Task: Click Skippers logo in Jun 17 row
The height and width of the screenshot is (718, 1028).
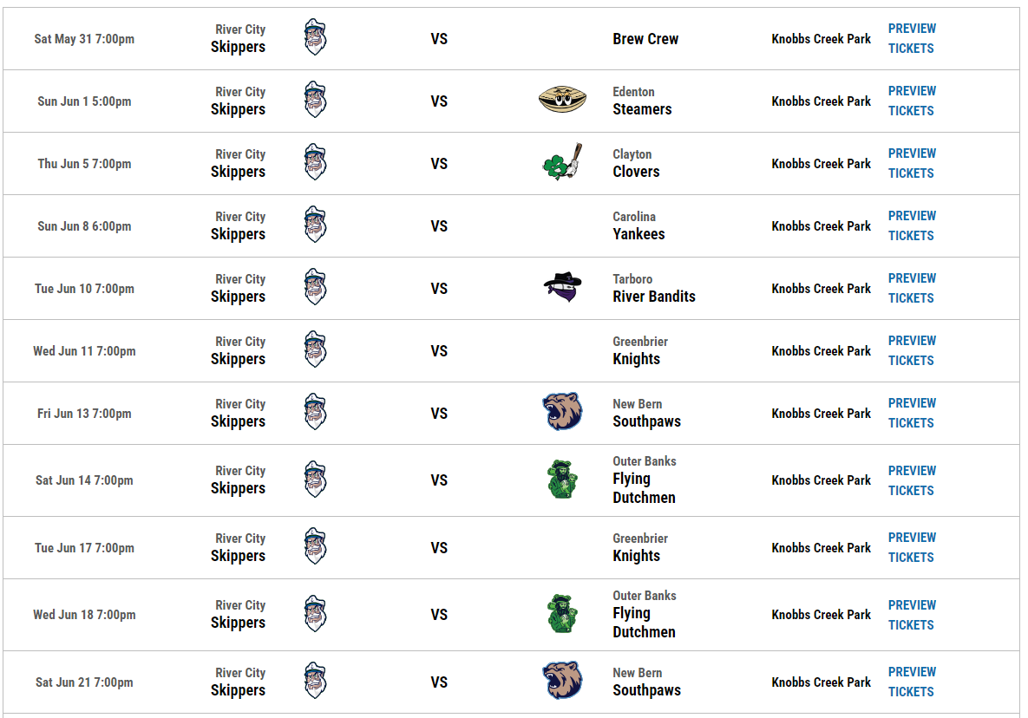Action: tap(315, 547)
